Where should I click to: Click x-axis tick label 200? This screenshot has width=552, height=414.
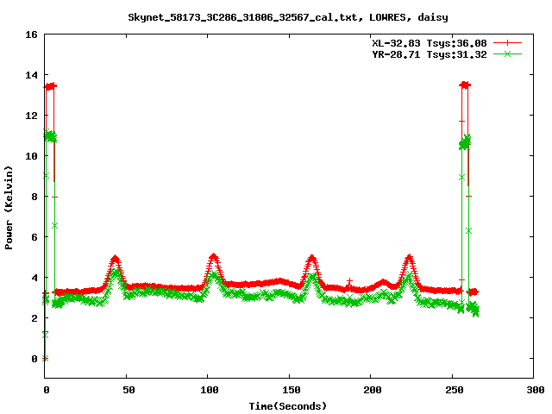373,390
